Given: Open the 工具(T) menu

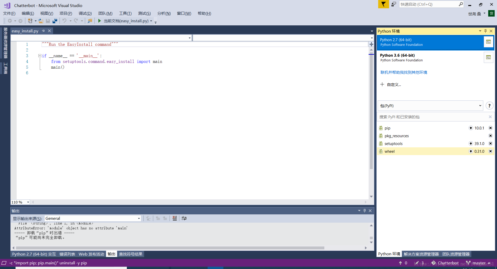Looking at the screenshot, I should point(125,13).
